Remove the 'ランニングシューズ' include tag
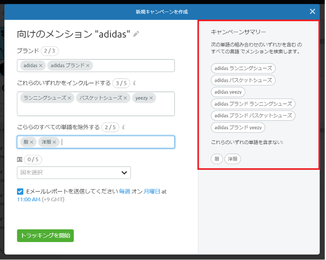Image resolution: width=326 pixels, height=260 pixels. [70, 98]
